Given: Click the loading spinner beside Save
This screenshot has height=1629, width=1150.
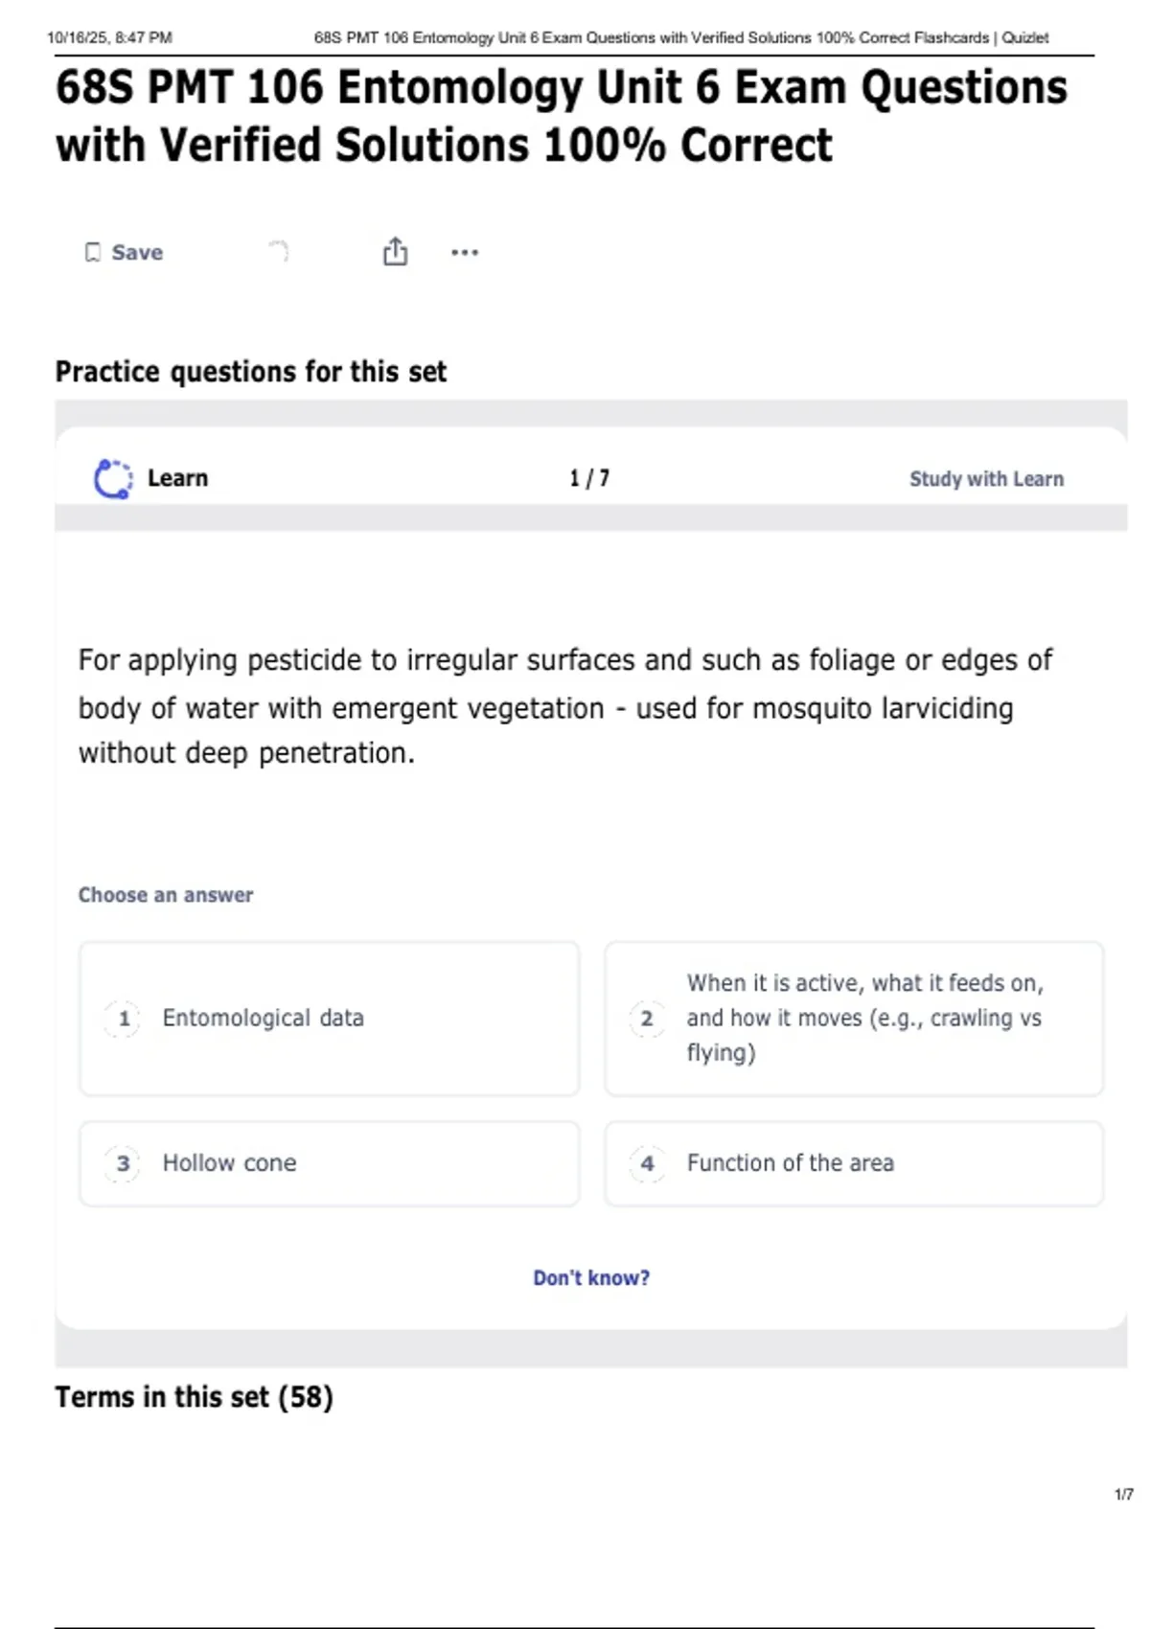Looking at the screenshot, I should [278, 251].
